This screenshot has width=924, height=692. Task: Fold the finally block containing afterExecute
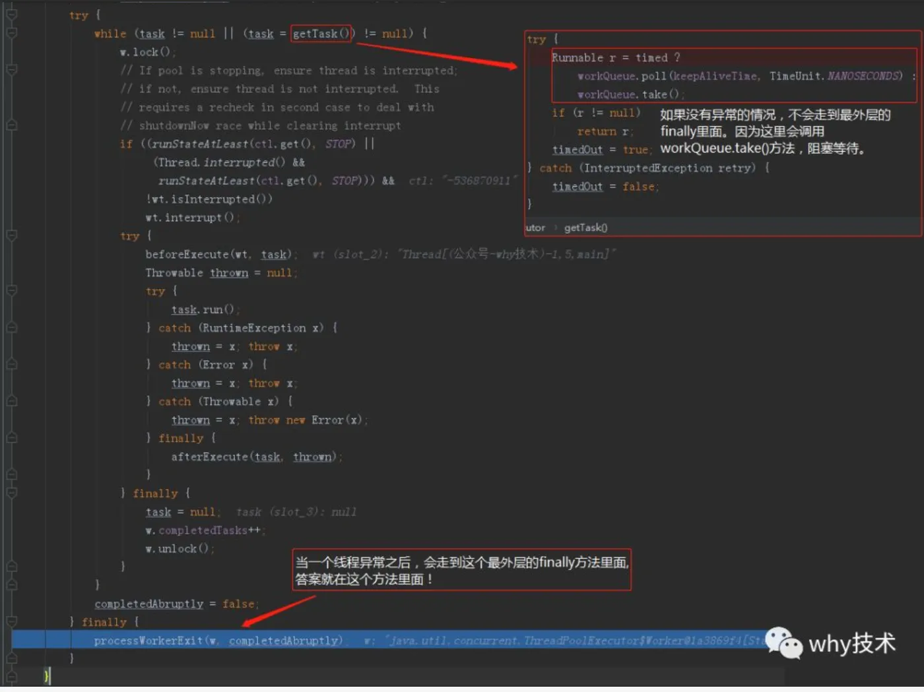click(11, 438)
